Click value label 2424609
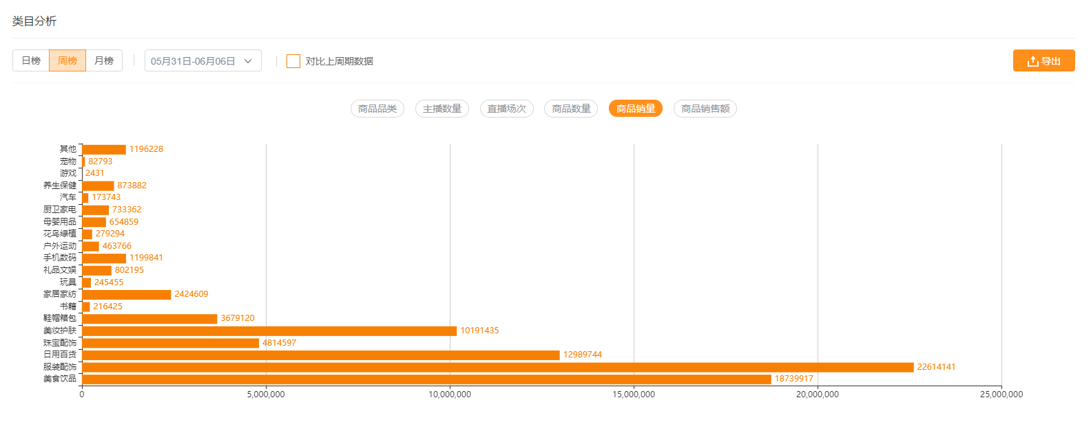1091x422 pixels. click(191, 294)
